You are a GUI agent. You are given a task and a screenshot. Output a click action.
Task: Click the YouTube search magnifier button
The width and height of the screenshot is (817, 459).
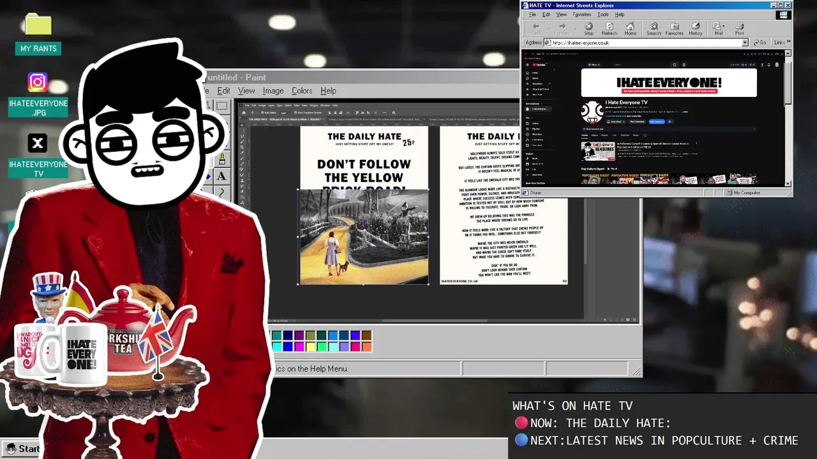tap(675, 64)
